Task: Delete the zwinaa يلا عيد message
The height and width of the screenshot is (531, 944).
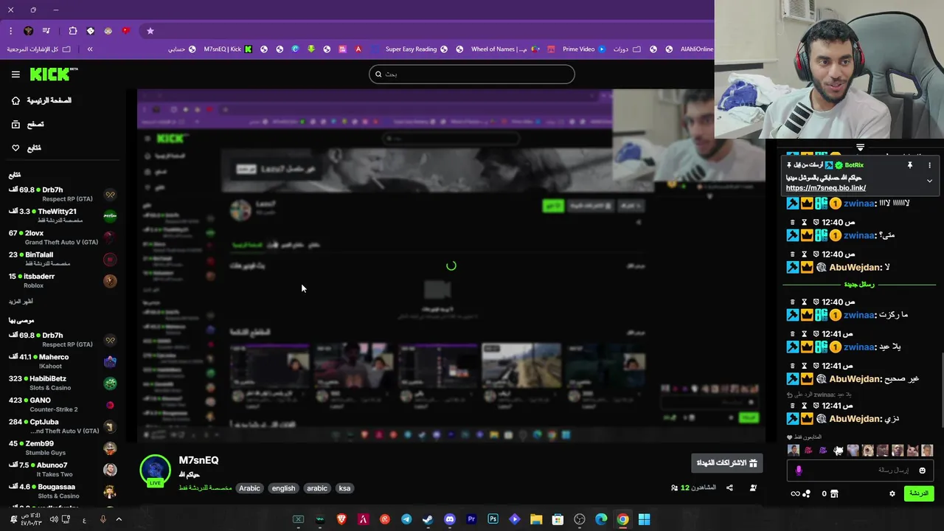Action: (x=793, y=334)
